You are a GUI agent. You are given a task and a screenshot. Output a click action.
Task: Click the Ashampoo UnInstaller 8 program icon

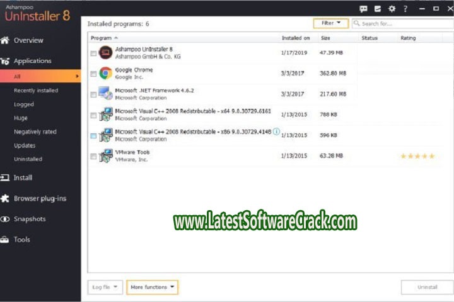point(105,53)
